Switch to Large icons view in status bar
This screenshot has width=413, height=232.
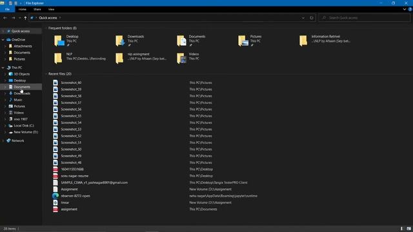(x=408, y=229)
